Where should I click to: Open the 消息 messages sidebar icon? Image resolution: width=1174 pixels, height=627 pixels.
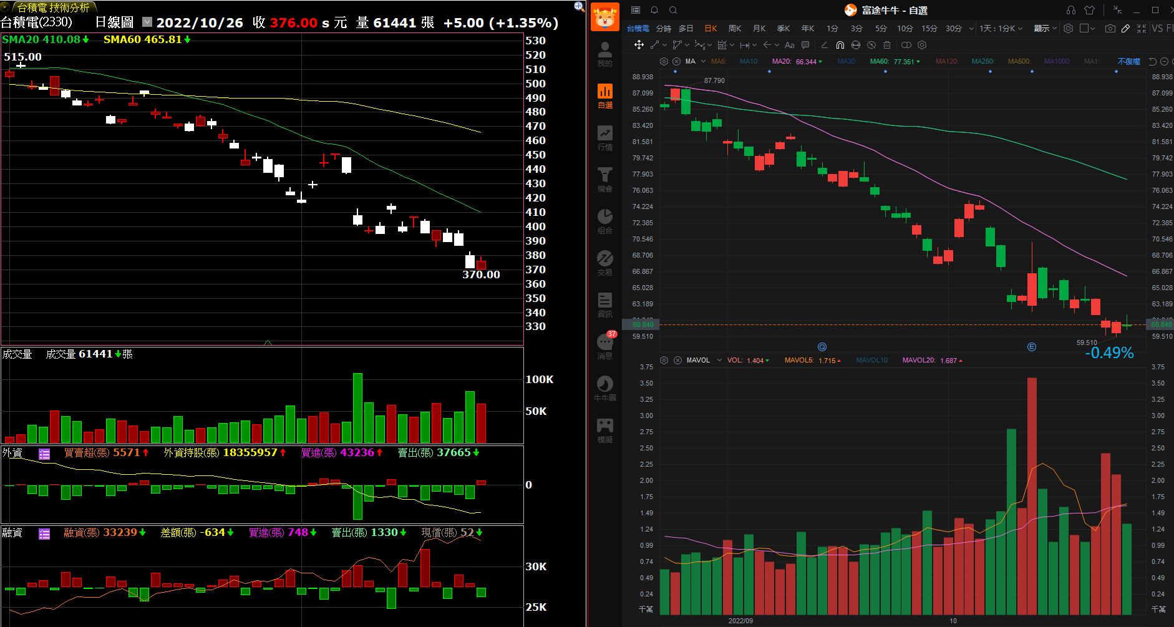click(x=604, y=346)
